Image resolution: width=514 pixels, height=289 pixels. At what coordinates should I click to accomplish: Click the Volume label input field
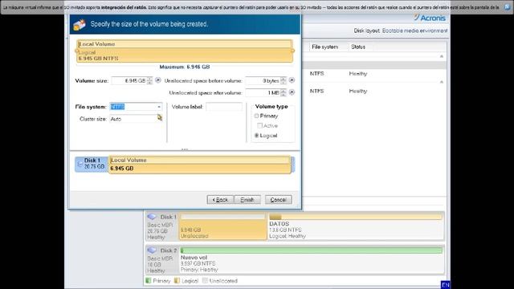coord(224,107)
